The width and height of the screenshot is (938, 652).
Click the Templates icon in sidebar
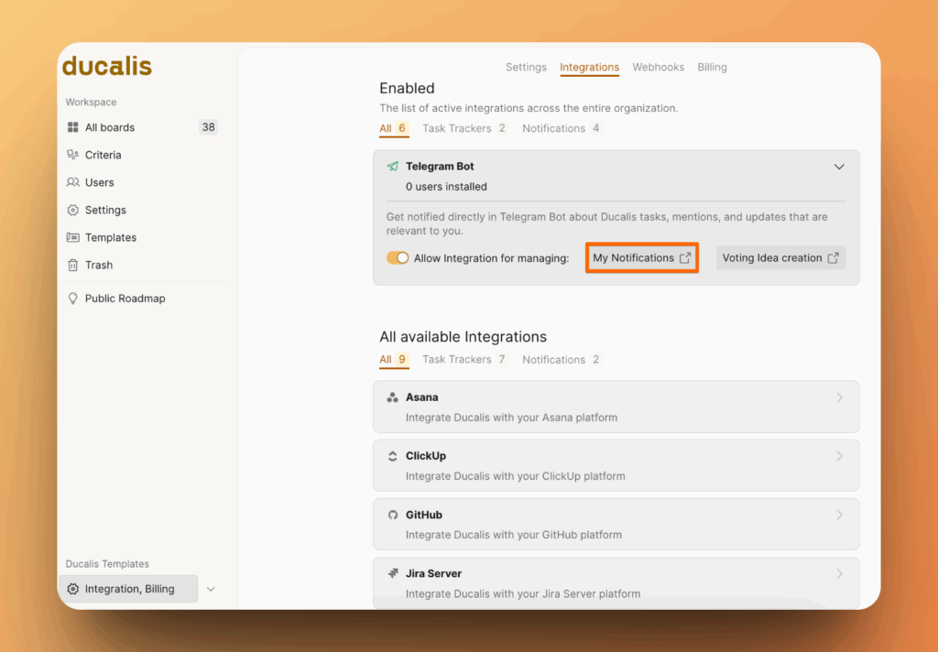pyautogui.click(x=73, y=237)
